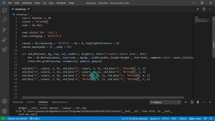
Task: Change line ending via CRLF
Action: coord(174,119)
